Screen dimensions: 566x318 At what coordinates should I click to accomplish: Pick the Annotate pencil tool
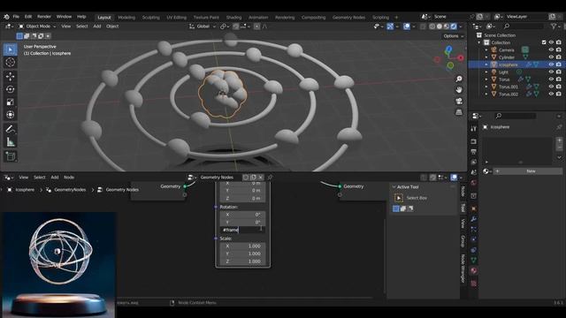click(x=10, y=129)
